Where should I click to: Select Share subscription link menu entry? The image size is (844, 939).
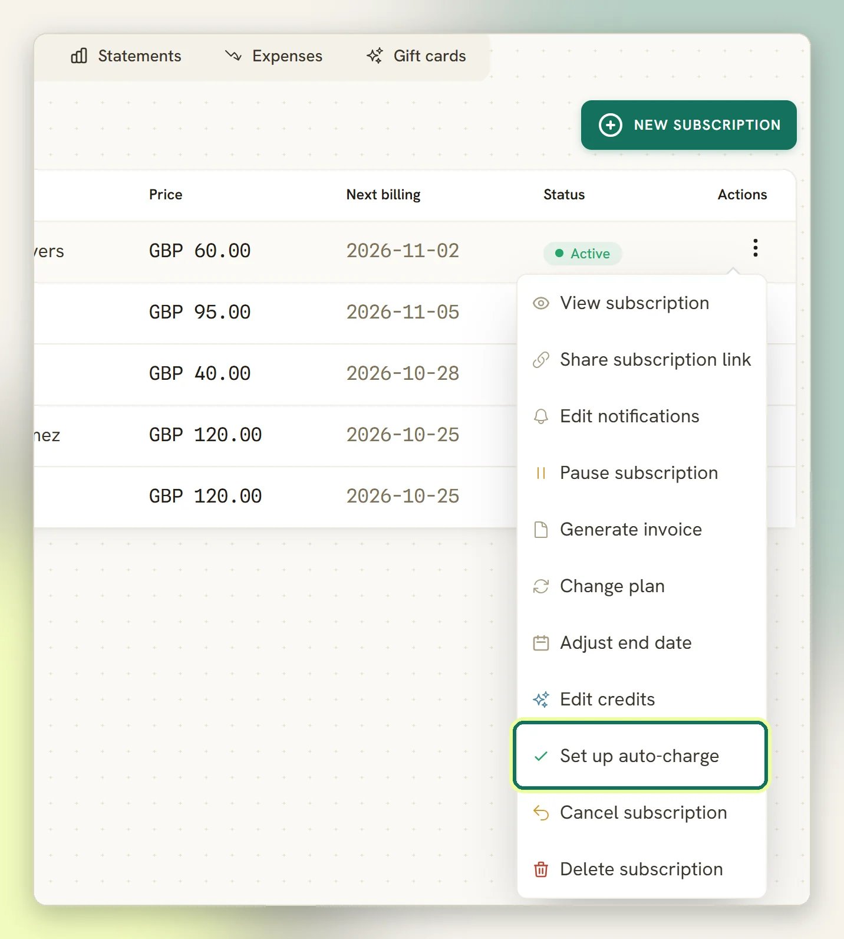click(641, 360)
